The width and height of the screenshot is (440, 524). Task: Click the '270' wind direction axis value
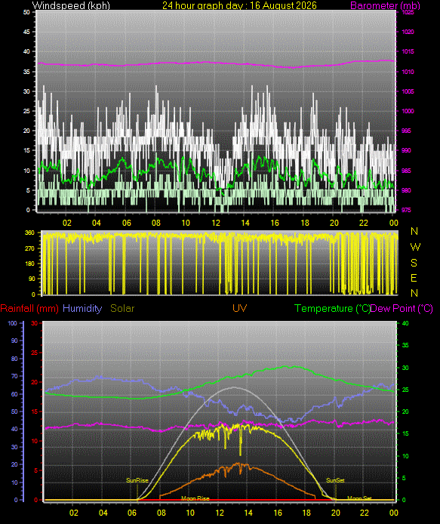[x=29, y=248]
